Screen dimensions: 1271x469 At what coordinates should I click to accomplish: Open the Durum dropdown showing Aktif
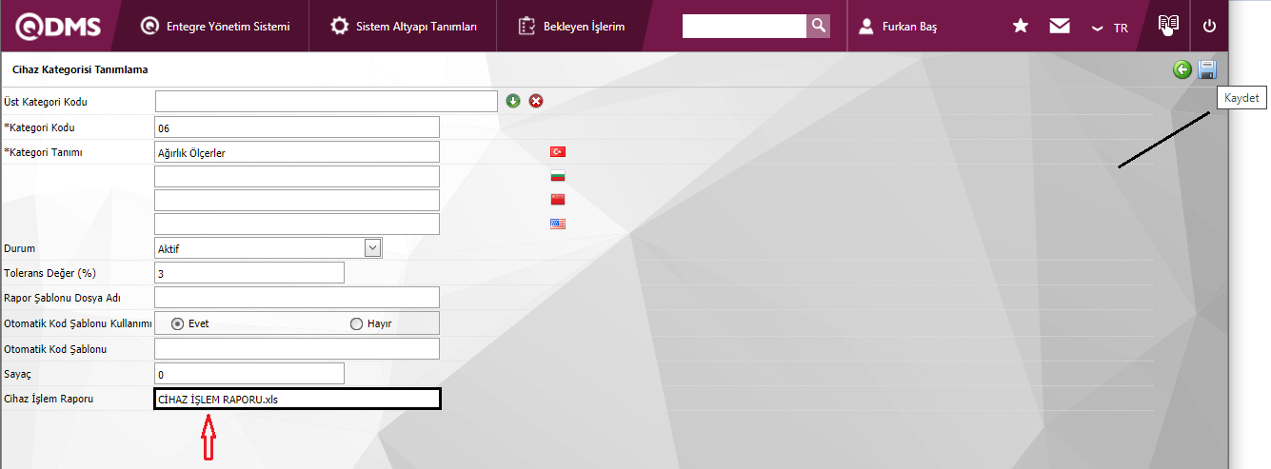pos(268,248)
